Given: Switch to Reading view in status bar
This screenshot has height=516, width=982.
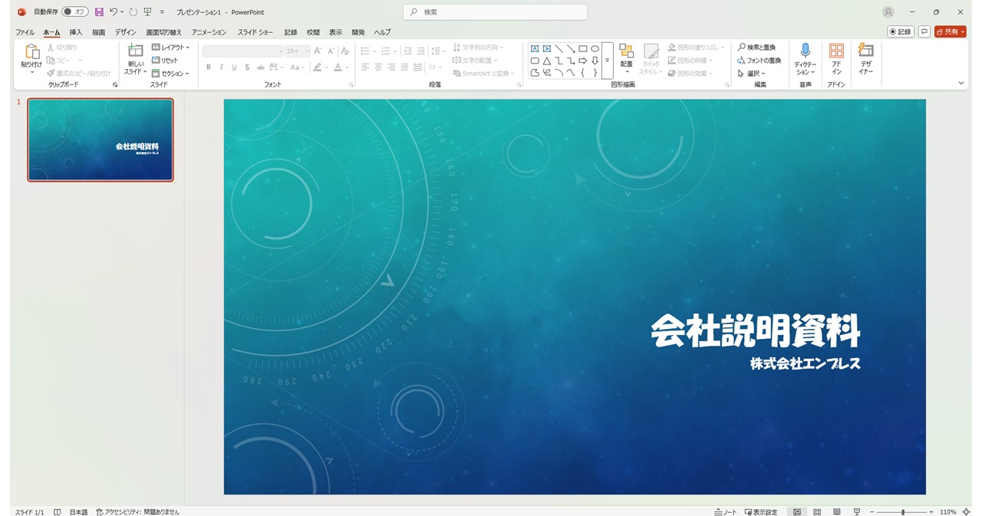Looking at the screenshot, I should click(x=837, y=511).
